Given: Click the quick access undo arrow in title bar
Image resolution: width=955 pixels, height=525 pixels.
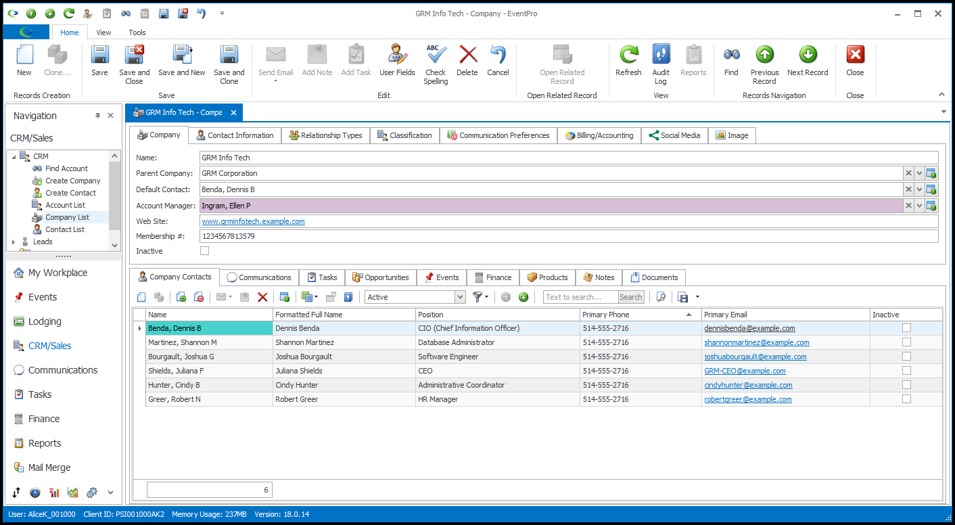Looking at the screenshot, I should [x=201, y=14].
